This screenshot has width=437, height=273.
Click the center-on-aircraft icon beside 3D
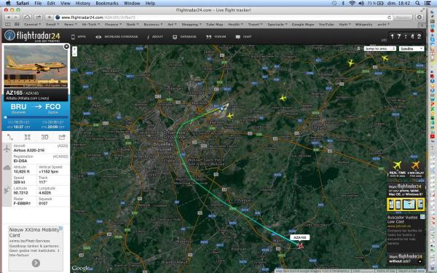click(28, 137)
